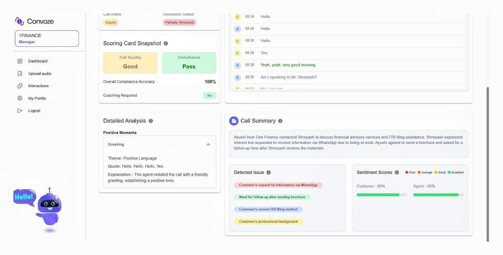Click the Customer 85% sentiment bar
Image resolution: width=503 pixels, height=255 pixels.
(x=381, y=195)
